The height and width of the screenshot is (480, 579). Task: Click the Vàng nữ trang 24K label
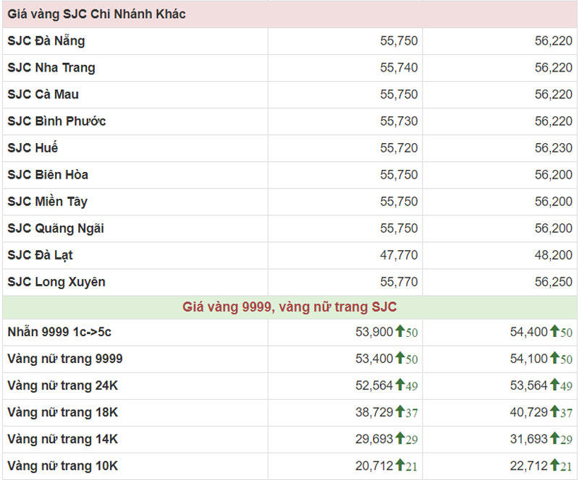[x=62, y=385]
